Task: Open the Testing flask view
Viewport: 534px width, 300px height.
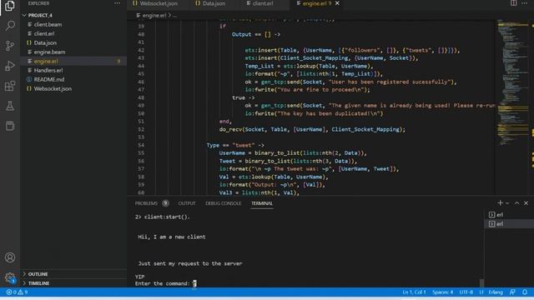Action: pyautogui.click(x=10, y=106)
